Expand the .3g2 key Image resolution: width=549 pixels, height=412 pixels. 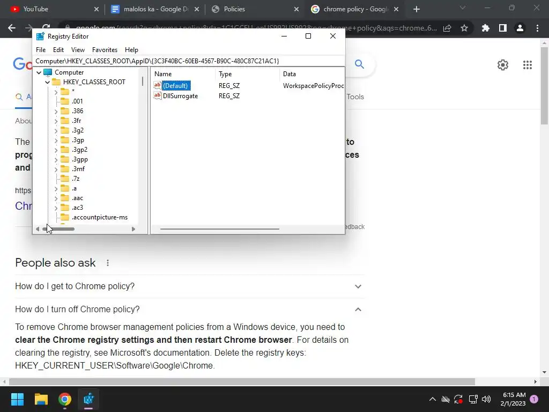tap(56, 131)
